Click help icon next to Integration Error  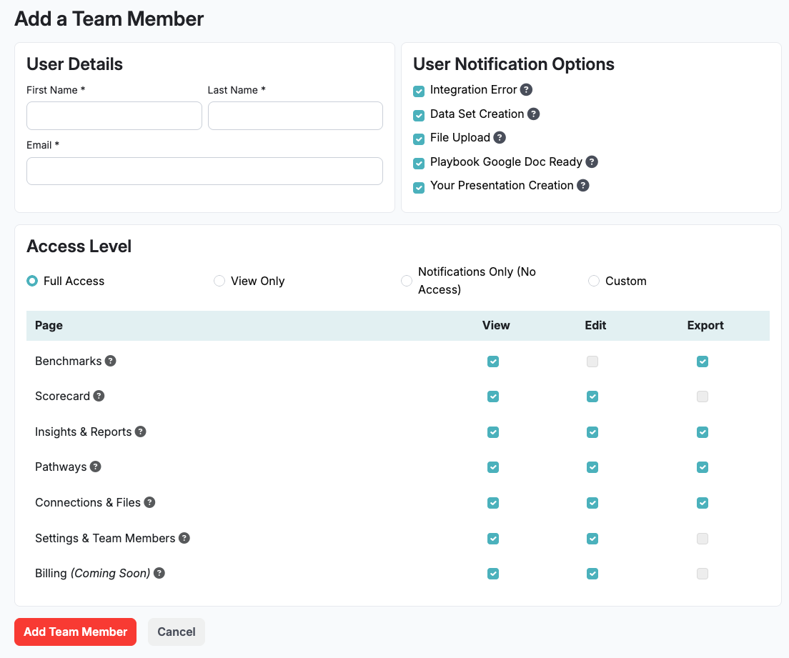click(526, 90)
